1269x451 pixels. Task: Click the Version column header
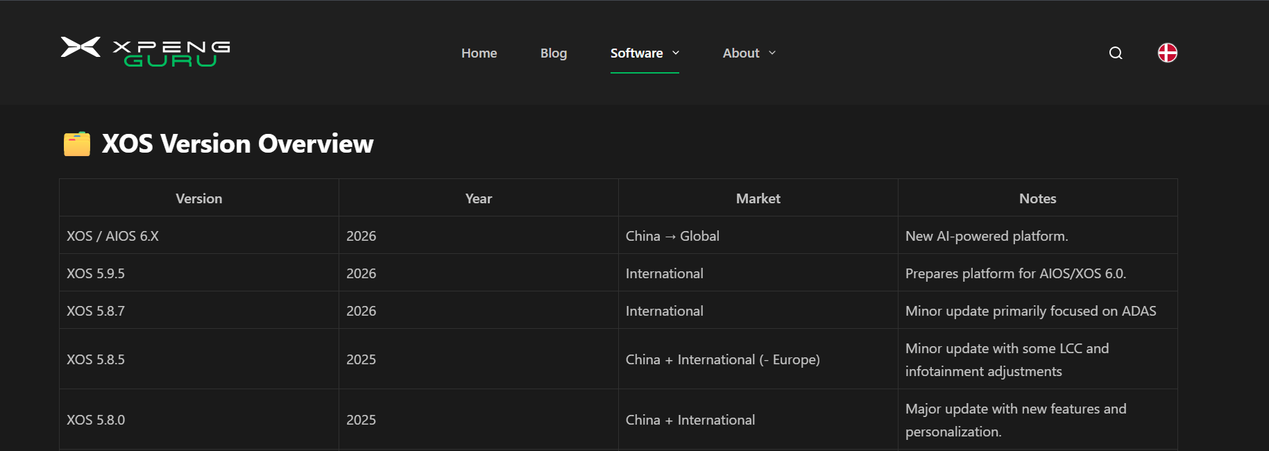tap(199, 198)
